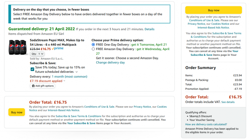Open the guaranteed delivery Details link
The width and height of the screenshot is (249, 140).
149,29
